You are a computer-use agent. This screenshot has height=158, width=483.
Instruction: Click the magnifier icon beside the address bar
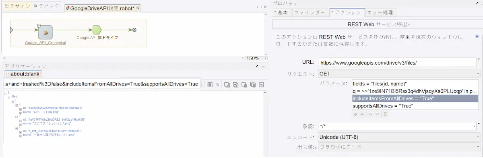(x=217, y=85)
